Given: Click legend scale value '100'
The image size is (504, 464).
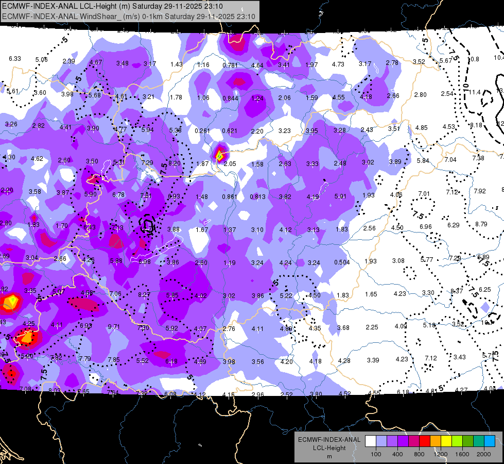Looking at the screenshot, I should (376, 454).
